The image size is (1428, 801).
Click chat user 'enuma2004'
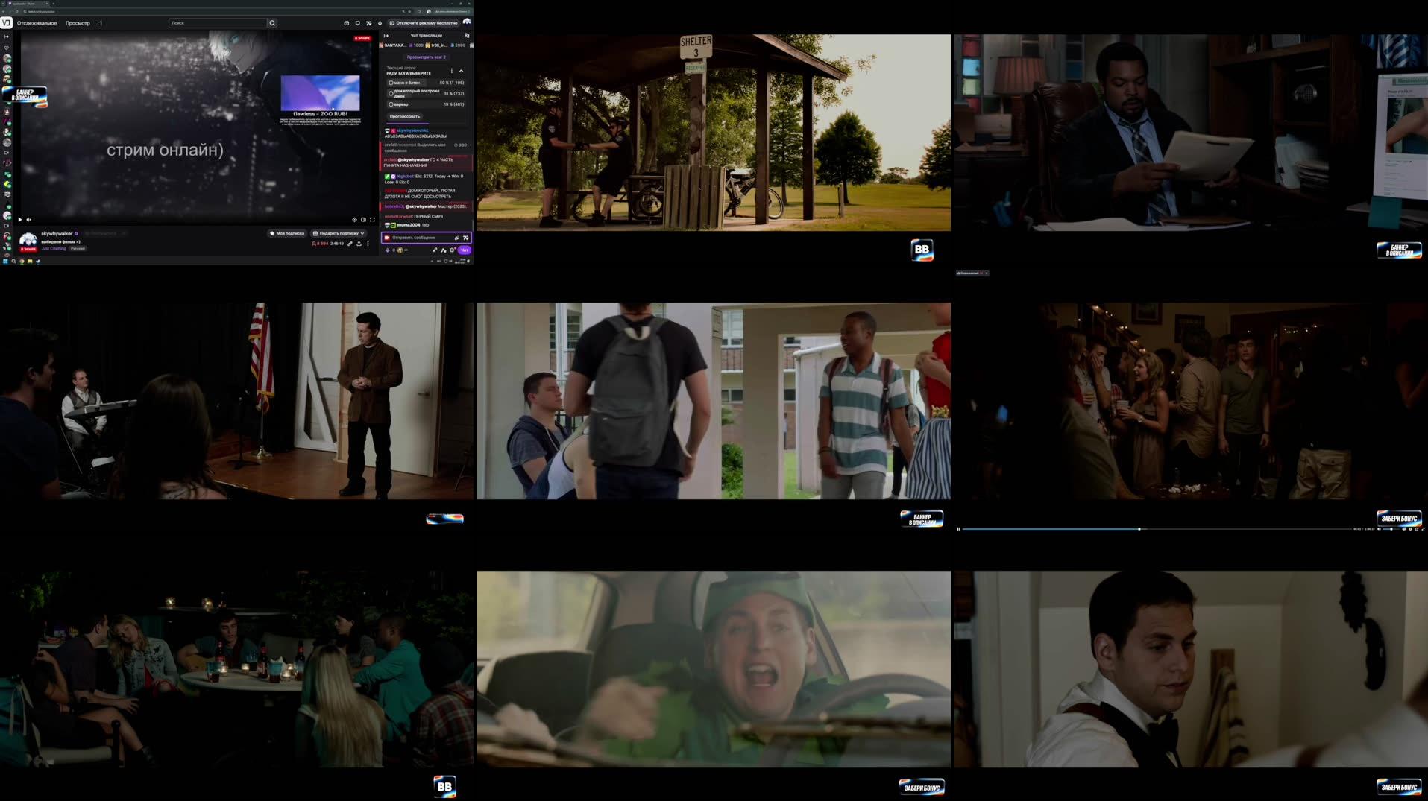pos(408,225)
